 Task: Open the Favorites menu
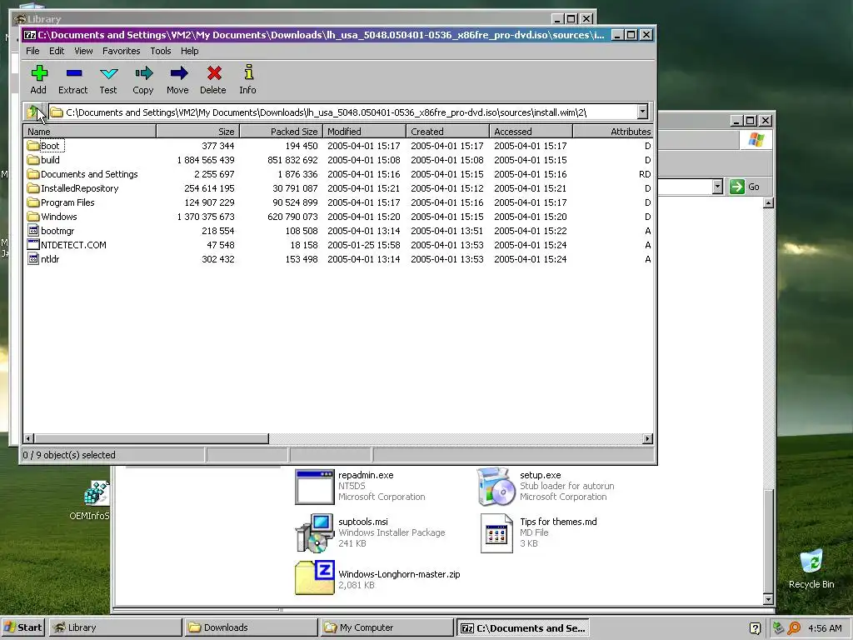(x=122, y=51)
